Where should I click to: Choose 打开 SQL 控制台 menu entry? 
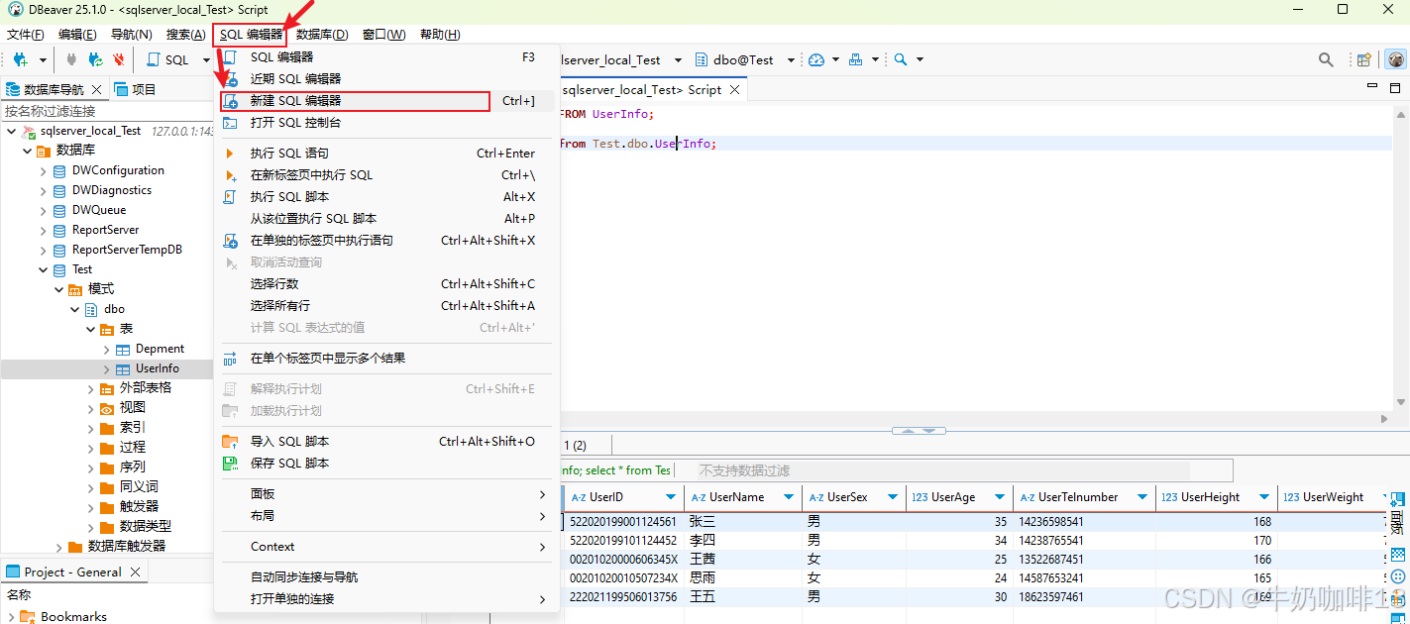point(386,123)
